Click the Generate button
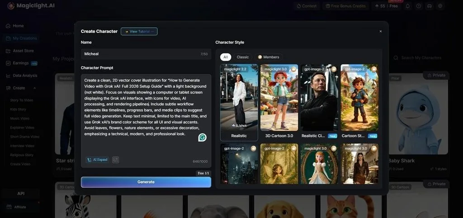The height and width of the screenshot is (218, 463). click(146, 182)
